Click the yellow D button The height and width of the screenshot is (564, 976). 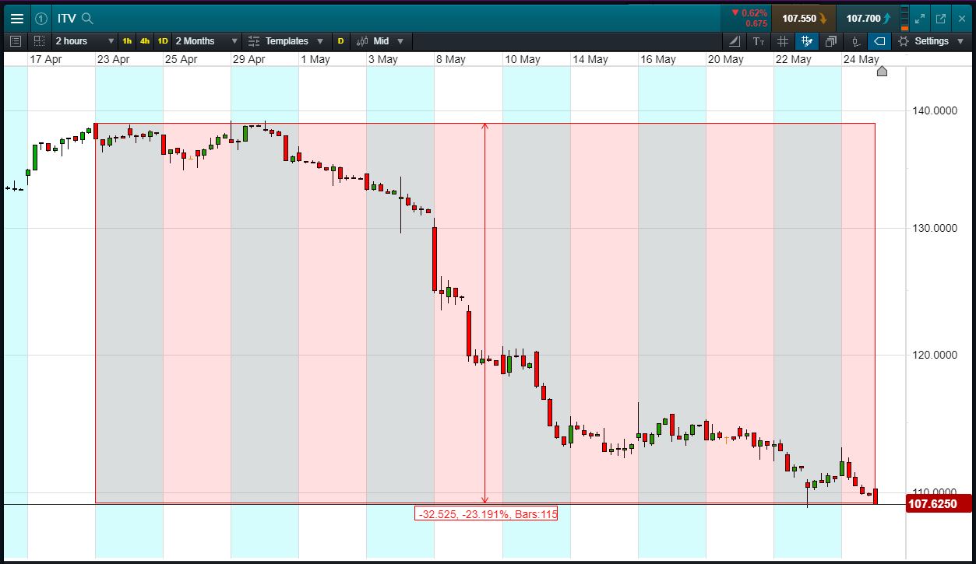[x=340, y=41]
